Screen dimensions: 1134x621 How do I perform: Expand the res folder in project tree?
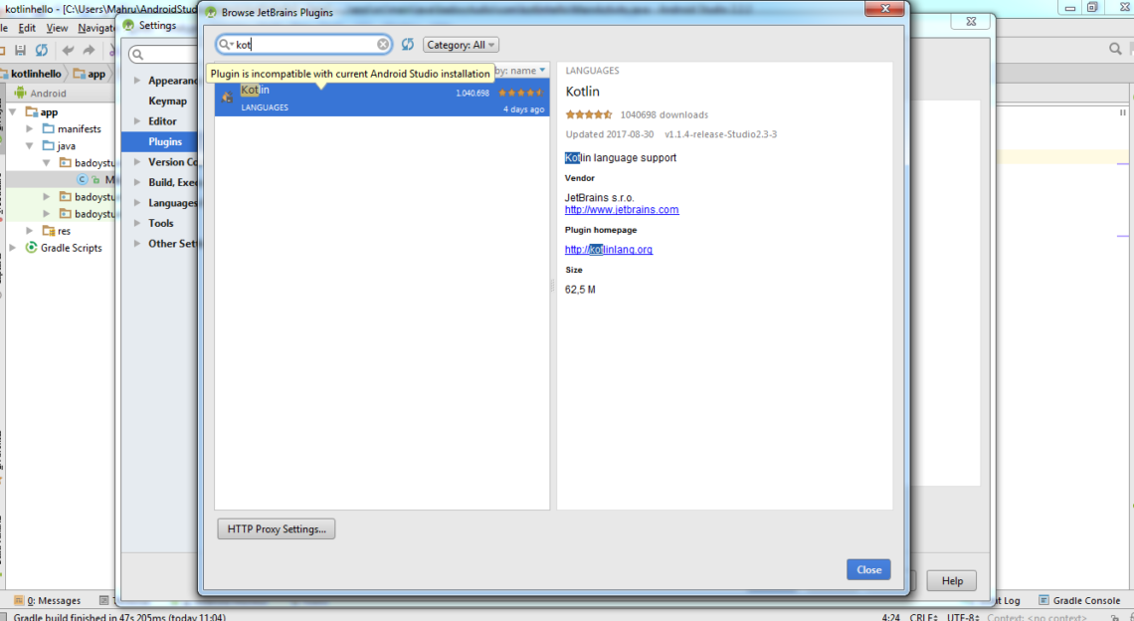click(x=30, y=231)
